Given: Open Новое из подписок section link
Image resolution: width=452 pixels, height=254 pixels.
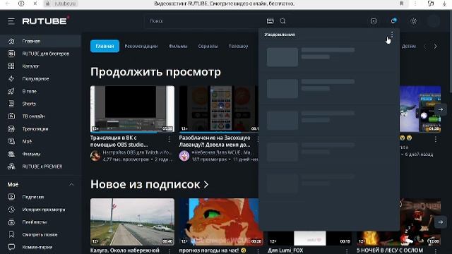Looking at the screenshot, I should pos(149,184).
